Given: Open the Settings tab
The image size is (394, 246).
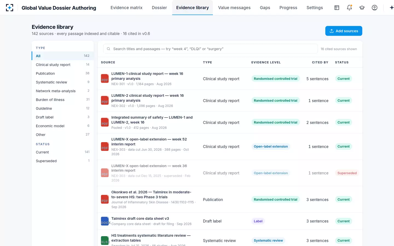Looking at the screenshot, I should tap(315, 8).
